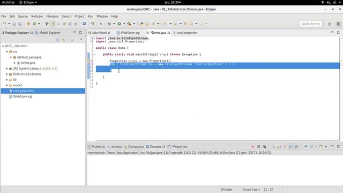This screenshot has width=343, height=193.
Task: Open the Navigate menu
Action: (53, 17)
